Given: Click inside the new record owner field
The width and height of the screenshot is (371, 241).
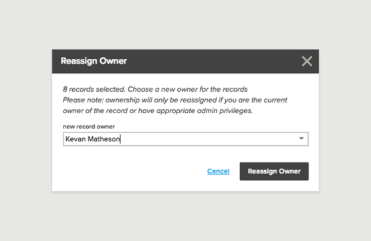Looking at the screenshot, I should [x=186, y=139].
